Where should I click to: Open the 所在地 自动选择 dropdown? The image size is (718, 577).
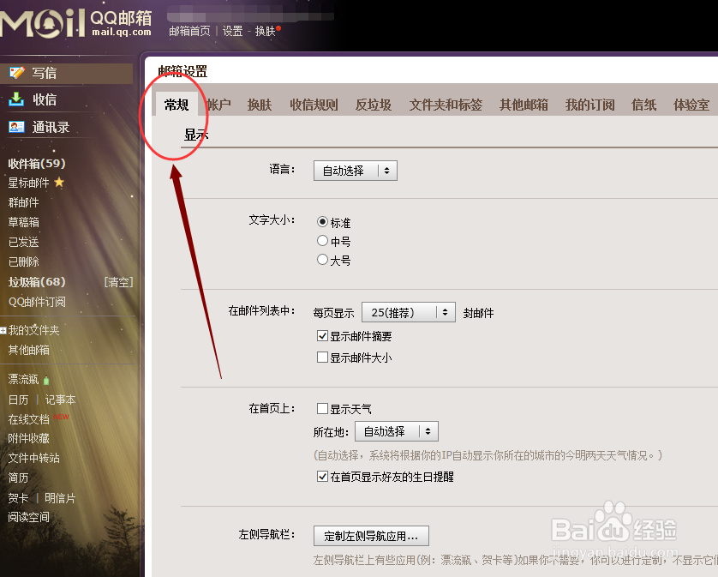point(397,431)
